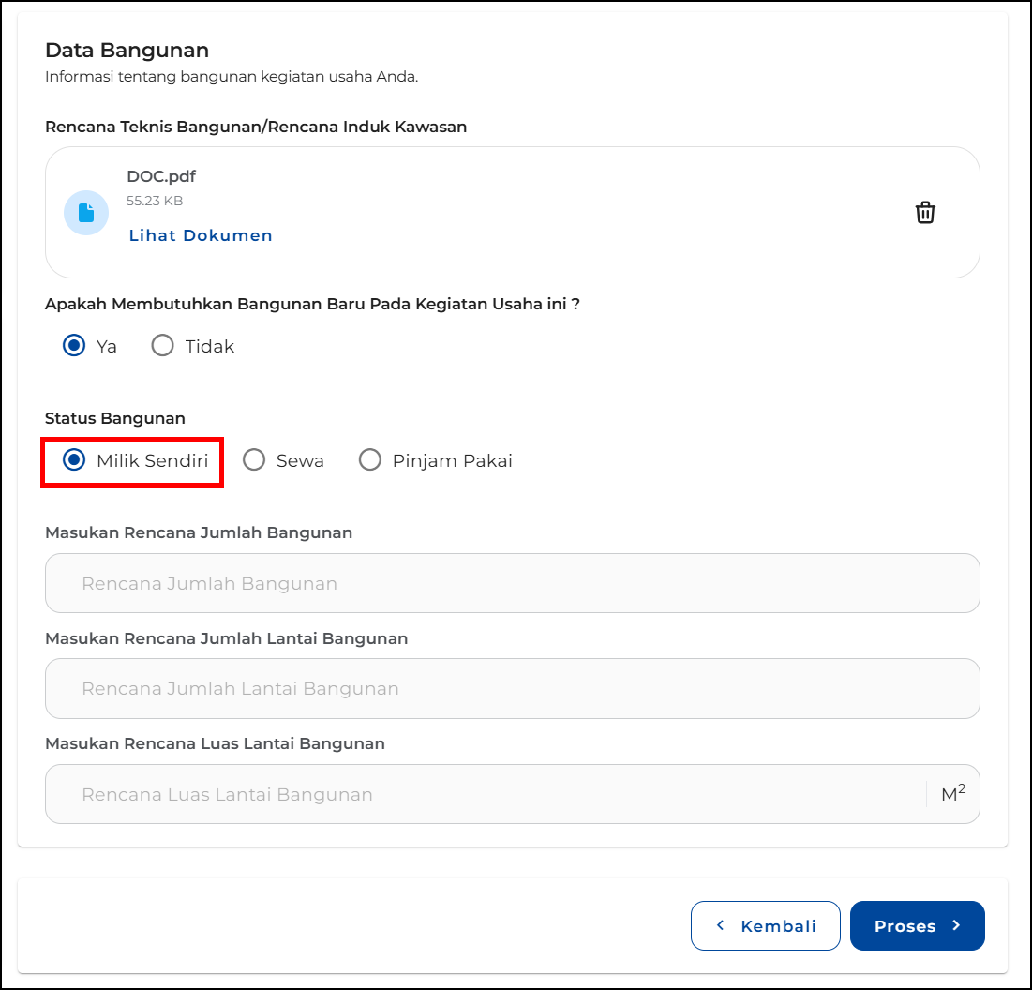Viewport: 1032px width, 990px height.
Task: Delete the uploaded DOC.pdf with trash icon
Action: (925, 213)
